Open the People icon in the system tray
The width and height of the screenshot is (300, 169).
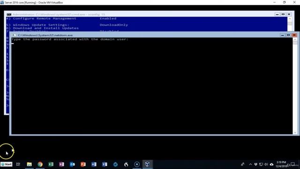(x=243, y=164)
